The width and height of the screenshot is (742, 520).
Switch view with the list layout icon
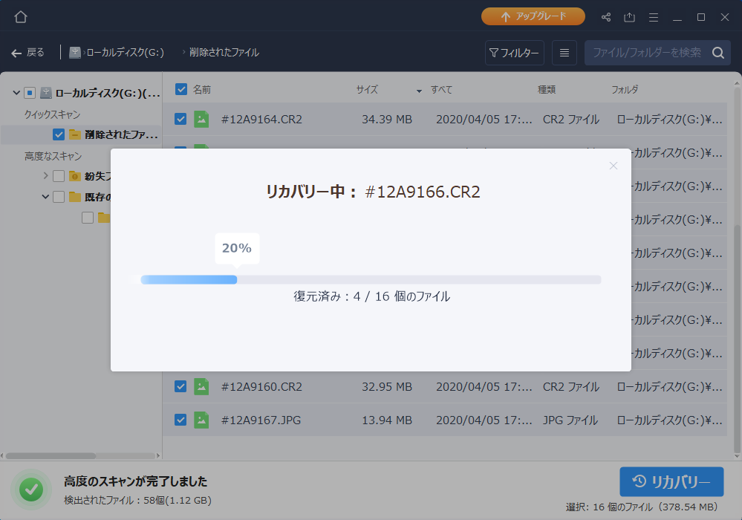pos(564,53)
